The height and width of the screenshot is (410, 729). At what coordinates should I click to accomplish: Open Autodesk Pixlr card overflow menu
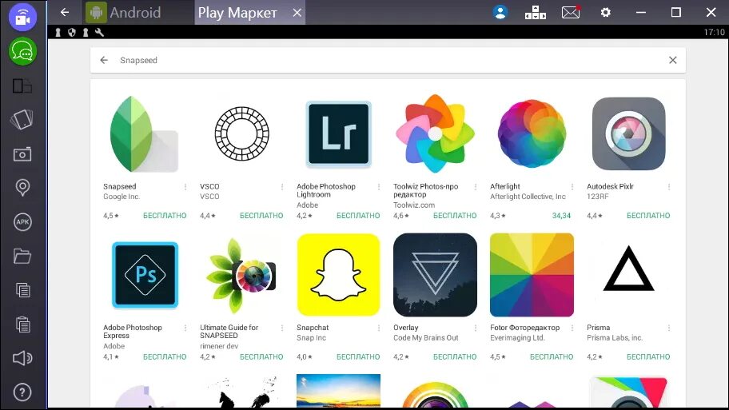point(669,187)
